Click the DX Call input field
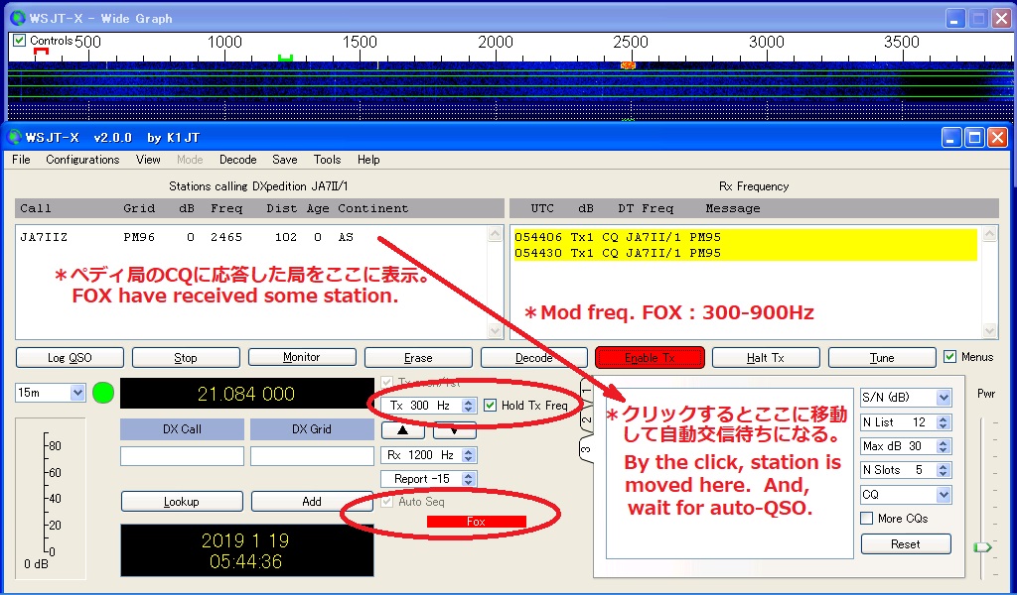The width and height of the screenshot is (1017, 595). [182, 456]
